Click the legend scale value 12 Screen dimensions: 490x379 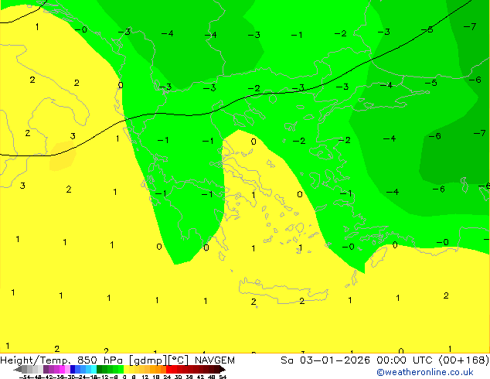pyautogui.click(x=145, y=377)
